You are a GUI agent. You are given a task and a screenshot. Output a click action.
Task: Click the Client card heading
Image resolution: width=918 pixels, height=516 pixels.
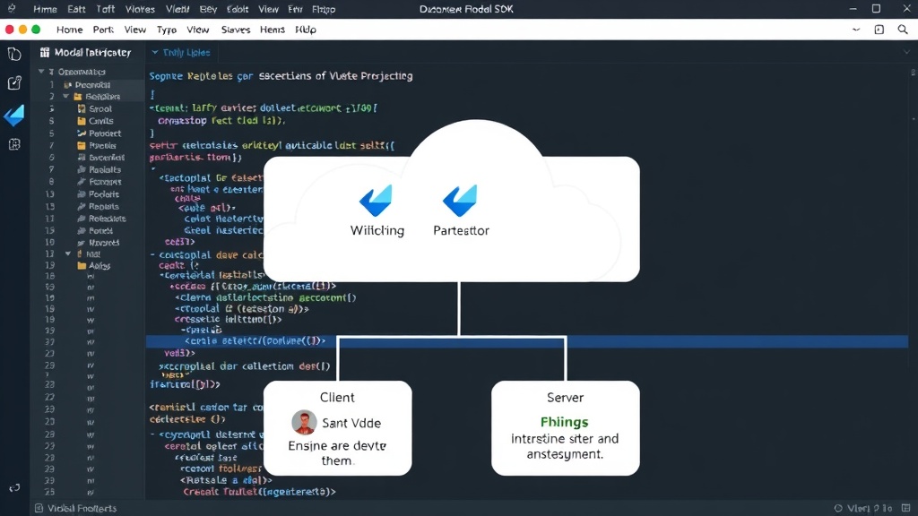pos(337,397)
